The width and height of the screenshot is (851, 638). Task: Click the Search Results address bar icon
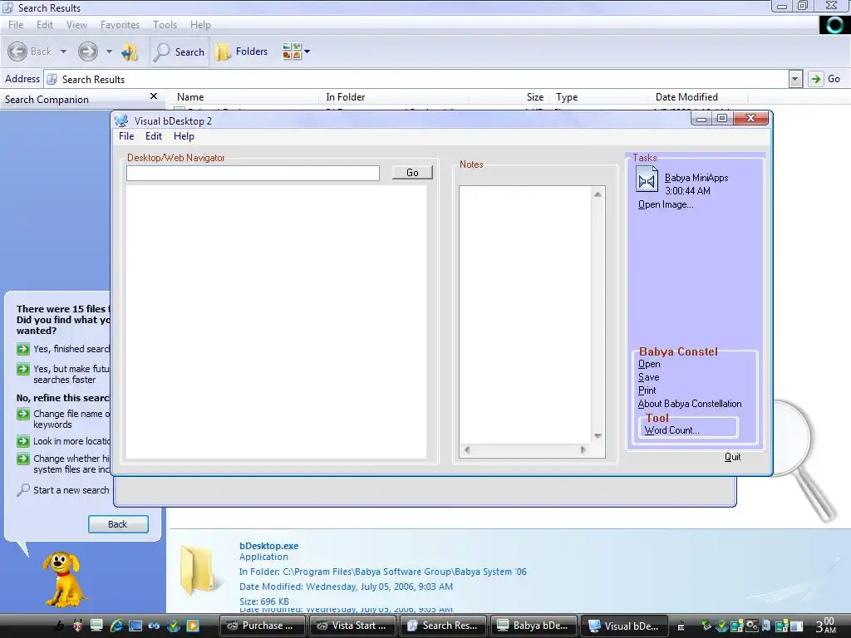[x=52, y=79]
